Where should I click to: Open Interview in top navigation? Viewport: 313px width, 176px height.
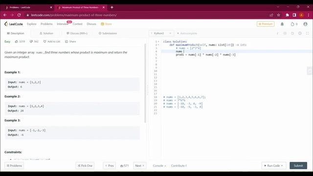(x=63, y=24)
